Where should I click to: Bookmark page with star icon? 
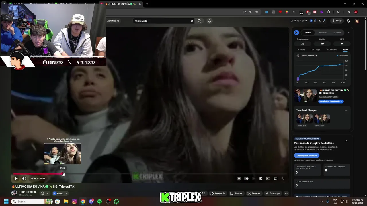tap(257, 12)
